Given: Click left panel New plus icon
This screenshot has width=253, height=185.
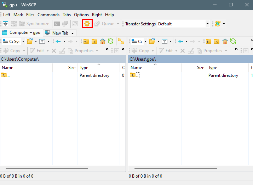Looking at the screenshot, I should point(117,51).
